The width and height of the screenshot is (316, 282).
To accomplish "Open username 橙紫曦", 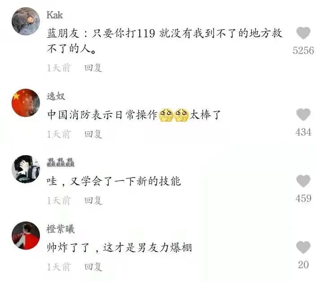I will [61, 229].
